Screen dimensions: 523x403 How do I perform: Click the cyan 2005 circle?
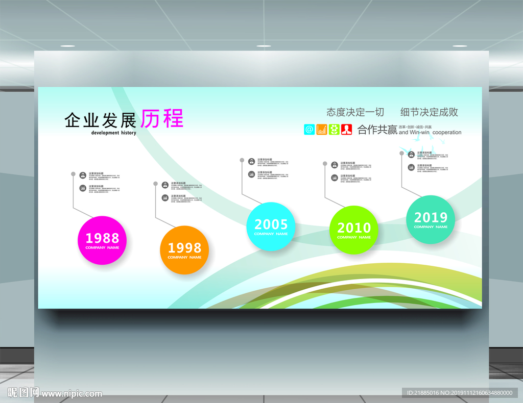271,226
